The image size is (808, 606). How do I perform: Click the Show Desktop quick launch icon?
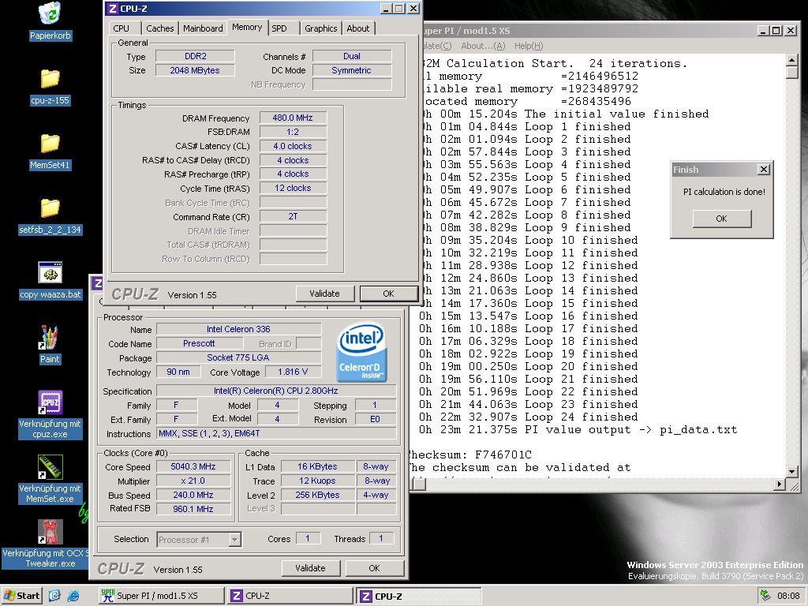[x=54, y=596]
